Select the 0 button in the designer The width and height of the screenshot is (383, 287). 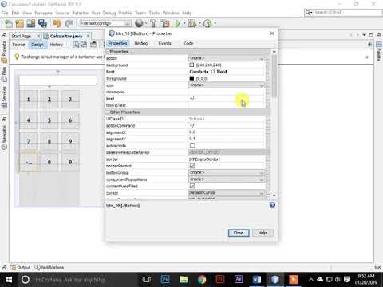pos(49,162)
